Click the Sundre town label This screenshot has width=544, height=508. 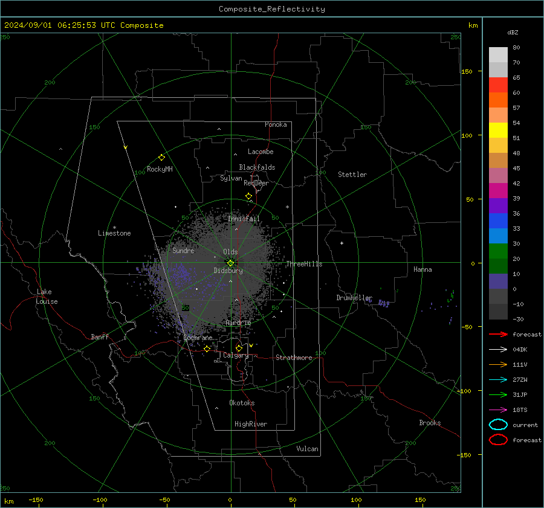183,251
